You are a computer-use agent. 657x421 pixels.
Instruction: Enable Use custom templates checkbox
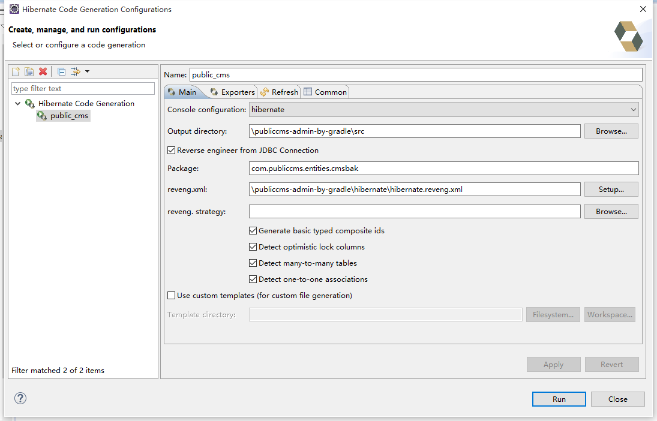[172, 296]
